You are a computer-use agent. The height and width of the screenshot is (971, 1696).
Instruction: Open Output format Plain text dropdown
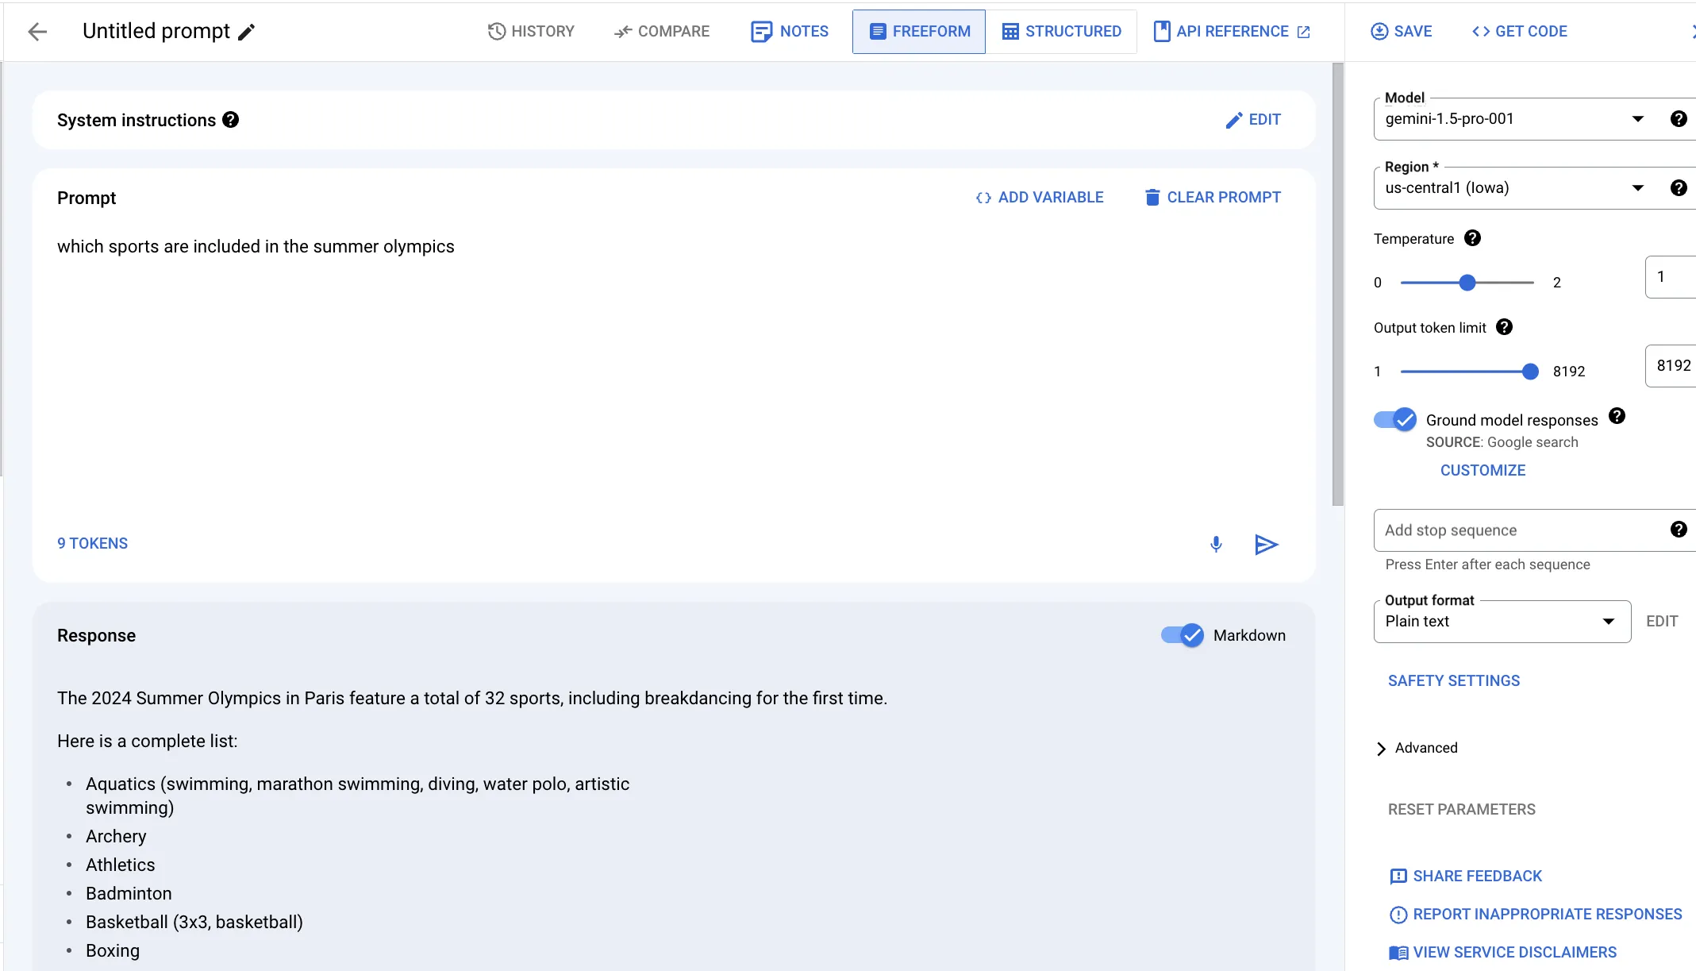pyautogui.click(x=1500, y=622)
